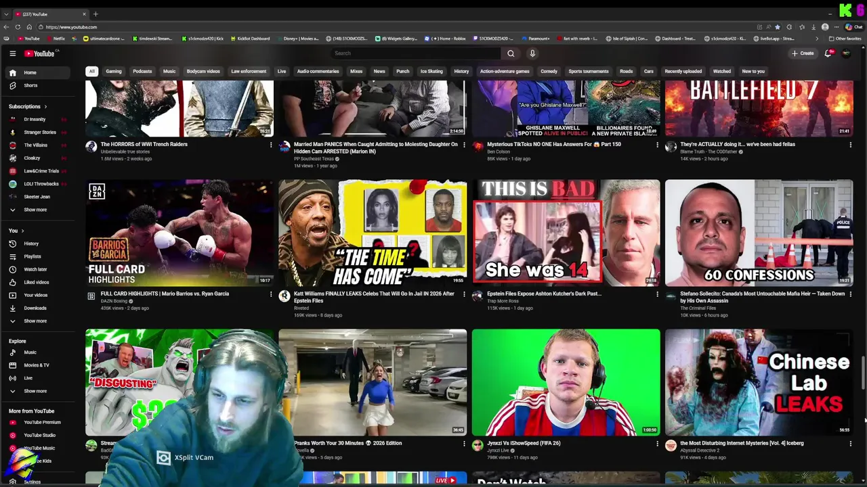Open more options for Katt Williams video
This screenshot has width=867, height=487.
click(464, 294)
